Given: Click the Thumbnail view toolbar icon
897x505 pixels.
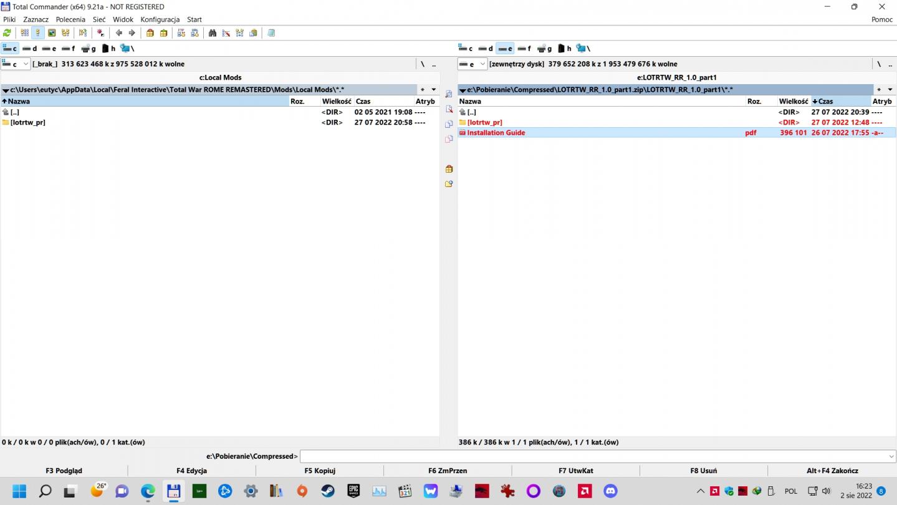Looking at the screenshot, I should tap(52, 33).
